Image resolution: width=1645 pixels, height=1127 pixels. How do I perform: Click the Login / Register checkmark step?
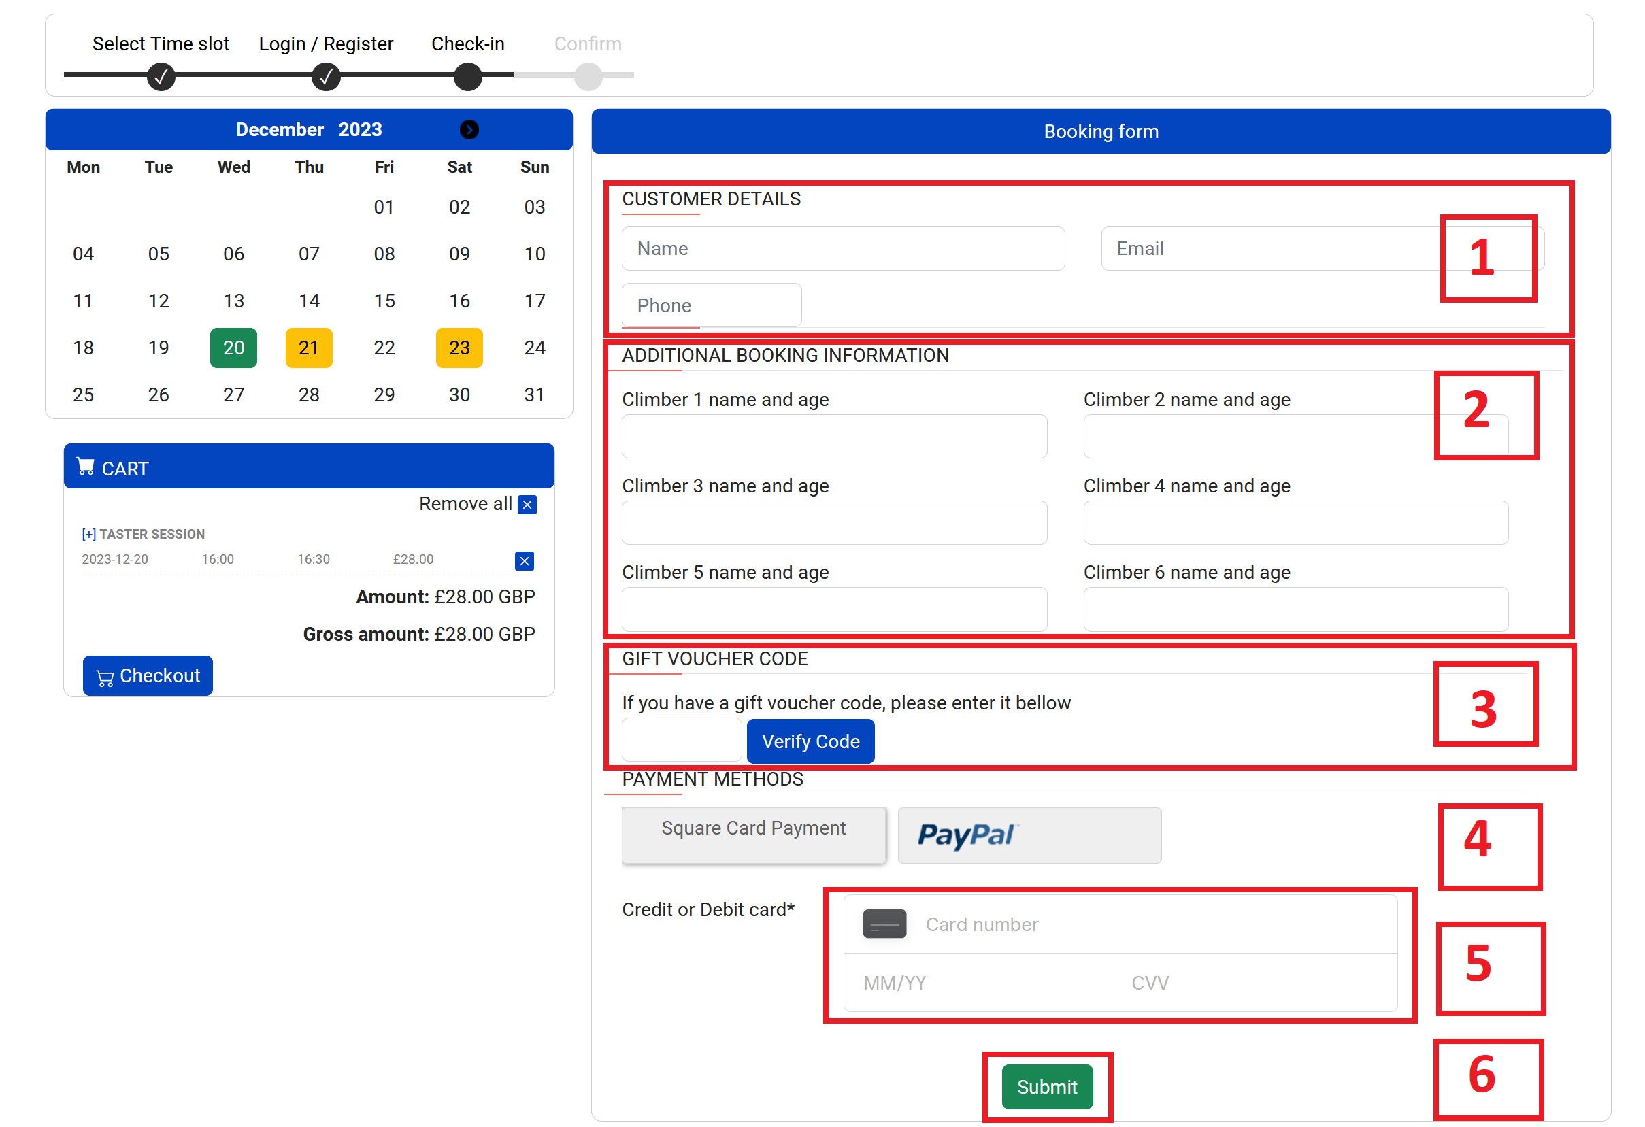click(x=326, y=76)
